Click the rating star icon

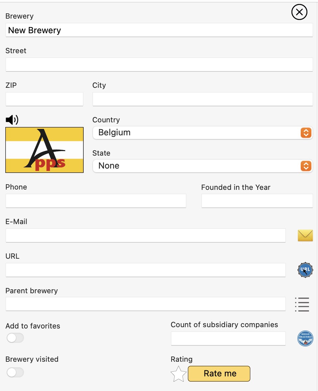(178, 374)
